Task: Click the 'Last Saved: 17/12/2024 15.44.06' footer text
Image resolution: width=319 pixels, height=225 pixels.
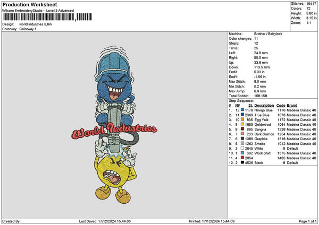Action: (x=105, y=221)
